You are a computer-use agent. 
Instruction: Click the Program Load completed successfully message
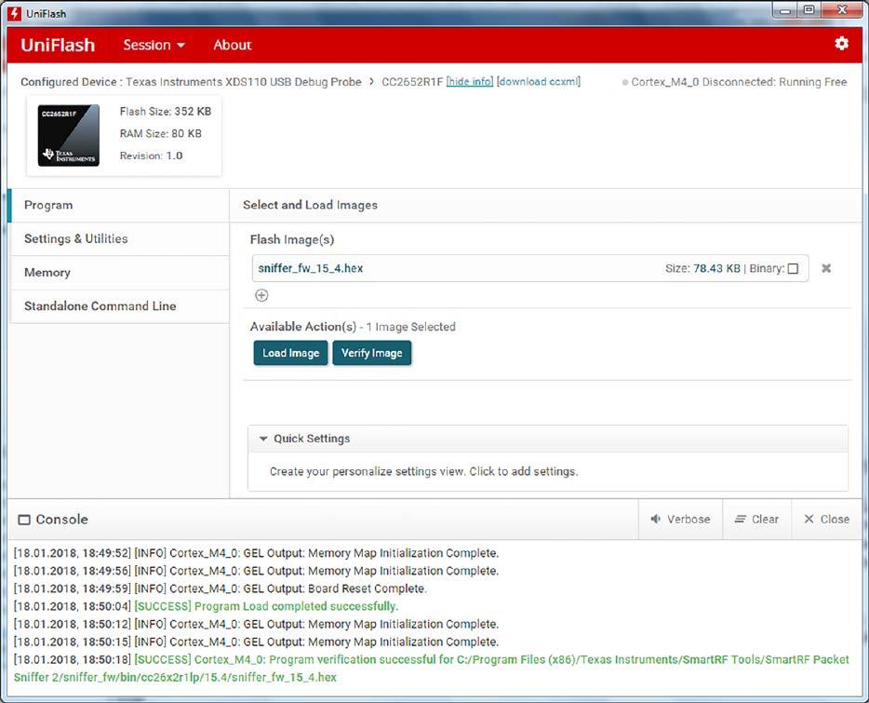tap(267, 606)
